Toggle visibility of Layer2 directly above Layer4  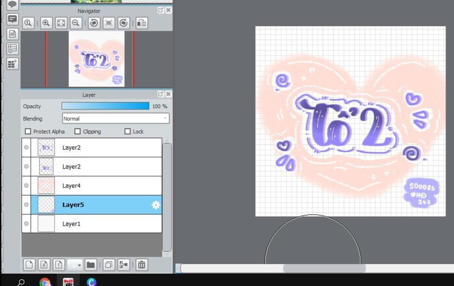tap(26, 166)
